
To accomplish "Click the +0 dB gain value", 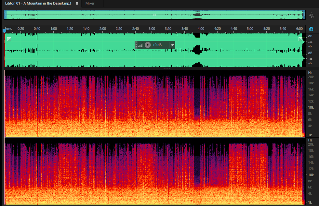I will [x=157, y=45].
